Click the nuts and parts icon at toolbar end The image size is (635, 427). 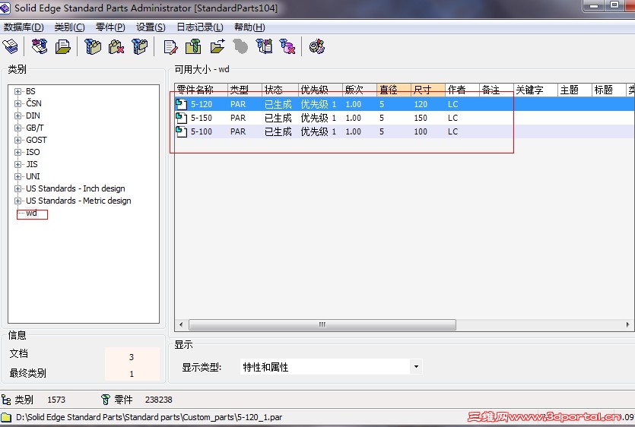(317, 46)
